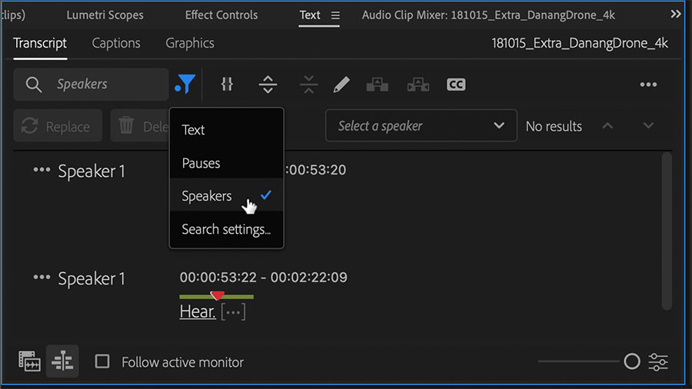Click the zoom slider handle at bottom right

coord(631,361)
